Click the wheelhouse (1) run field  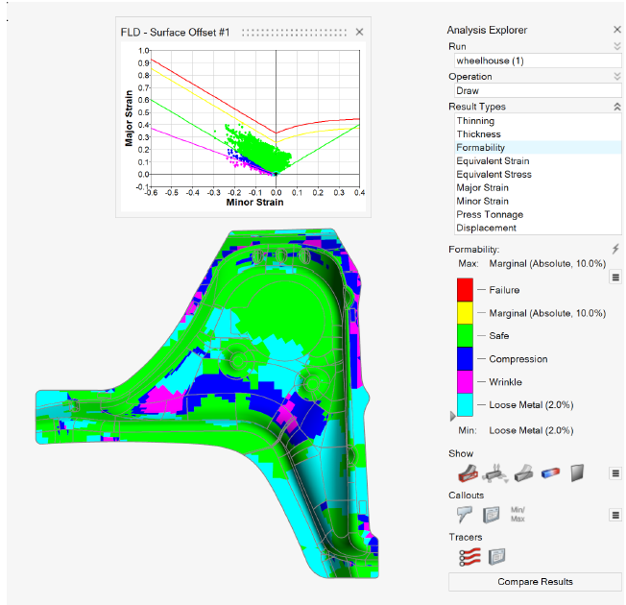[534, 60]
